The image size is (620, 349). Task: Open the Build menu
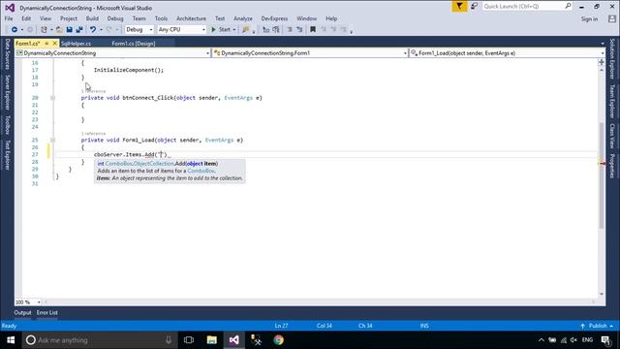click(92, 18)
